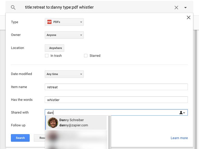Click the Item name field containing retreat
The width and height of the screenshot is (199, 149).
tap(116, 87)
